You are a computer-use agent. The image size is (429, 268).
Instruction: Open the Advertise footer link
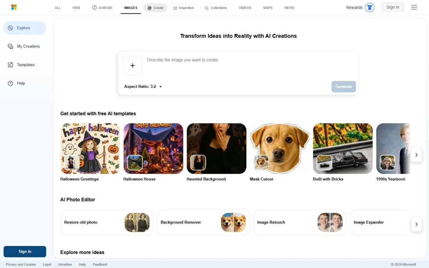65,264
